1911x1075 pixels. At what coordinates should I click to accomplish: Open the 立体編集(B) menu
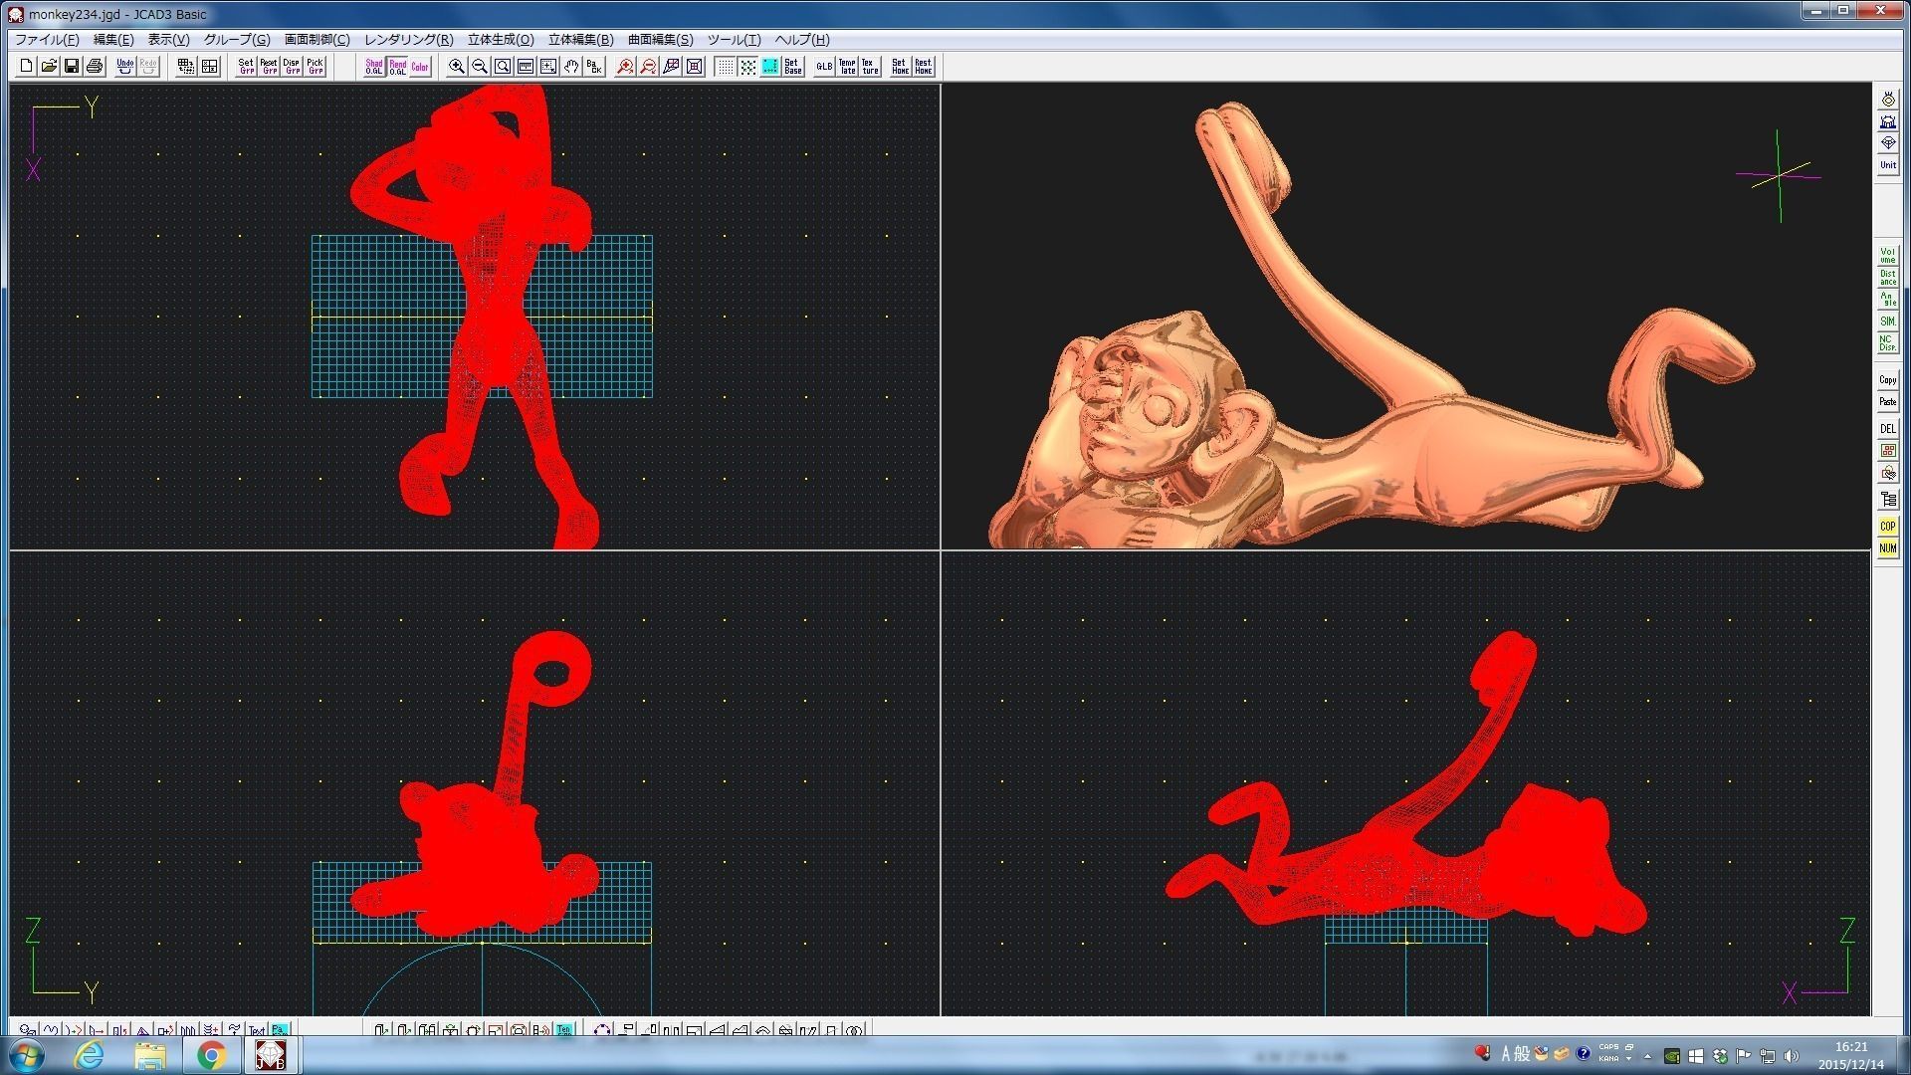click(x=580, y=40)
